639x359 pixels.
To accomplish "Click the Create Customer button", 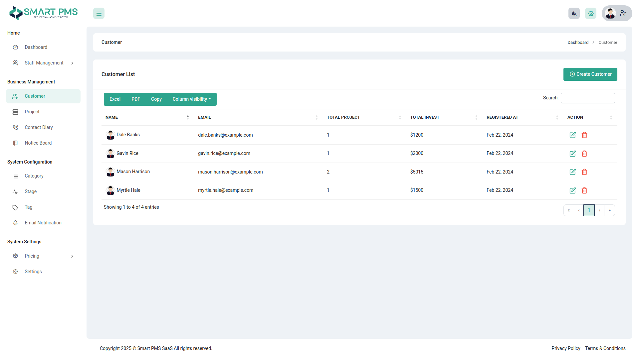I will point(590,74).
